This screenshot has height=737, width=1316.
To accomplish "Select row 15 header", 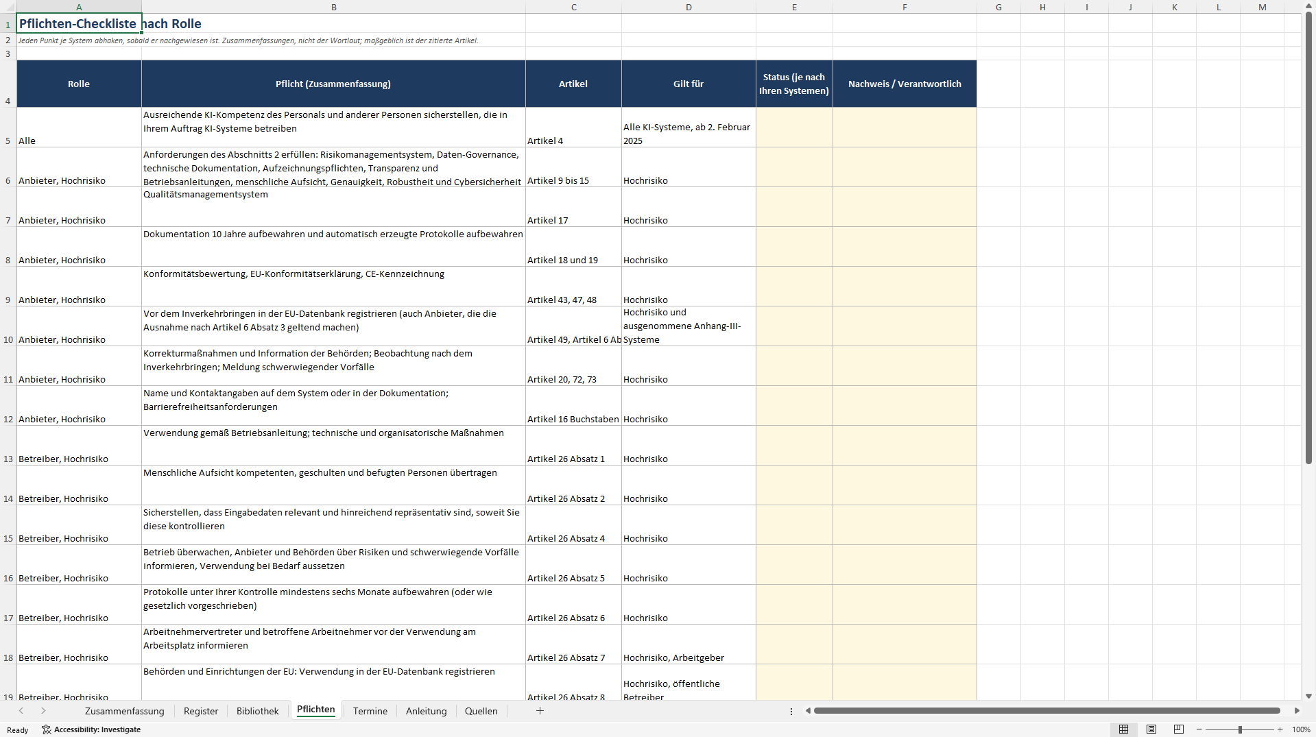I will click(x=8, y=525).
